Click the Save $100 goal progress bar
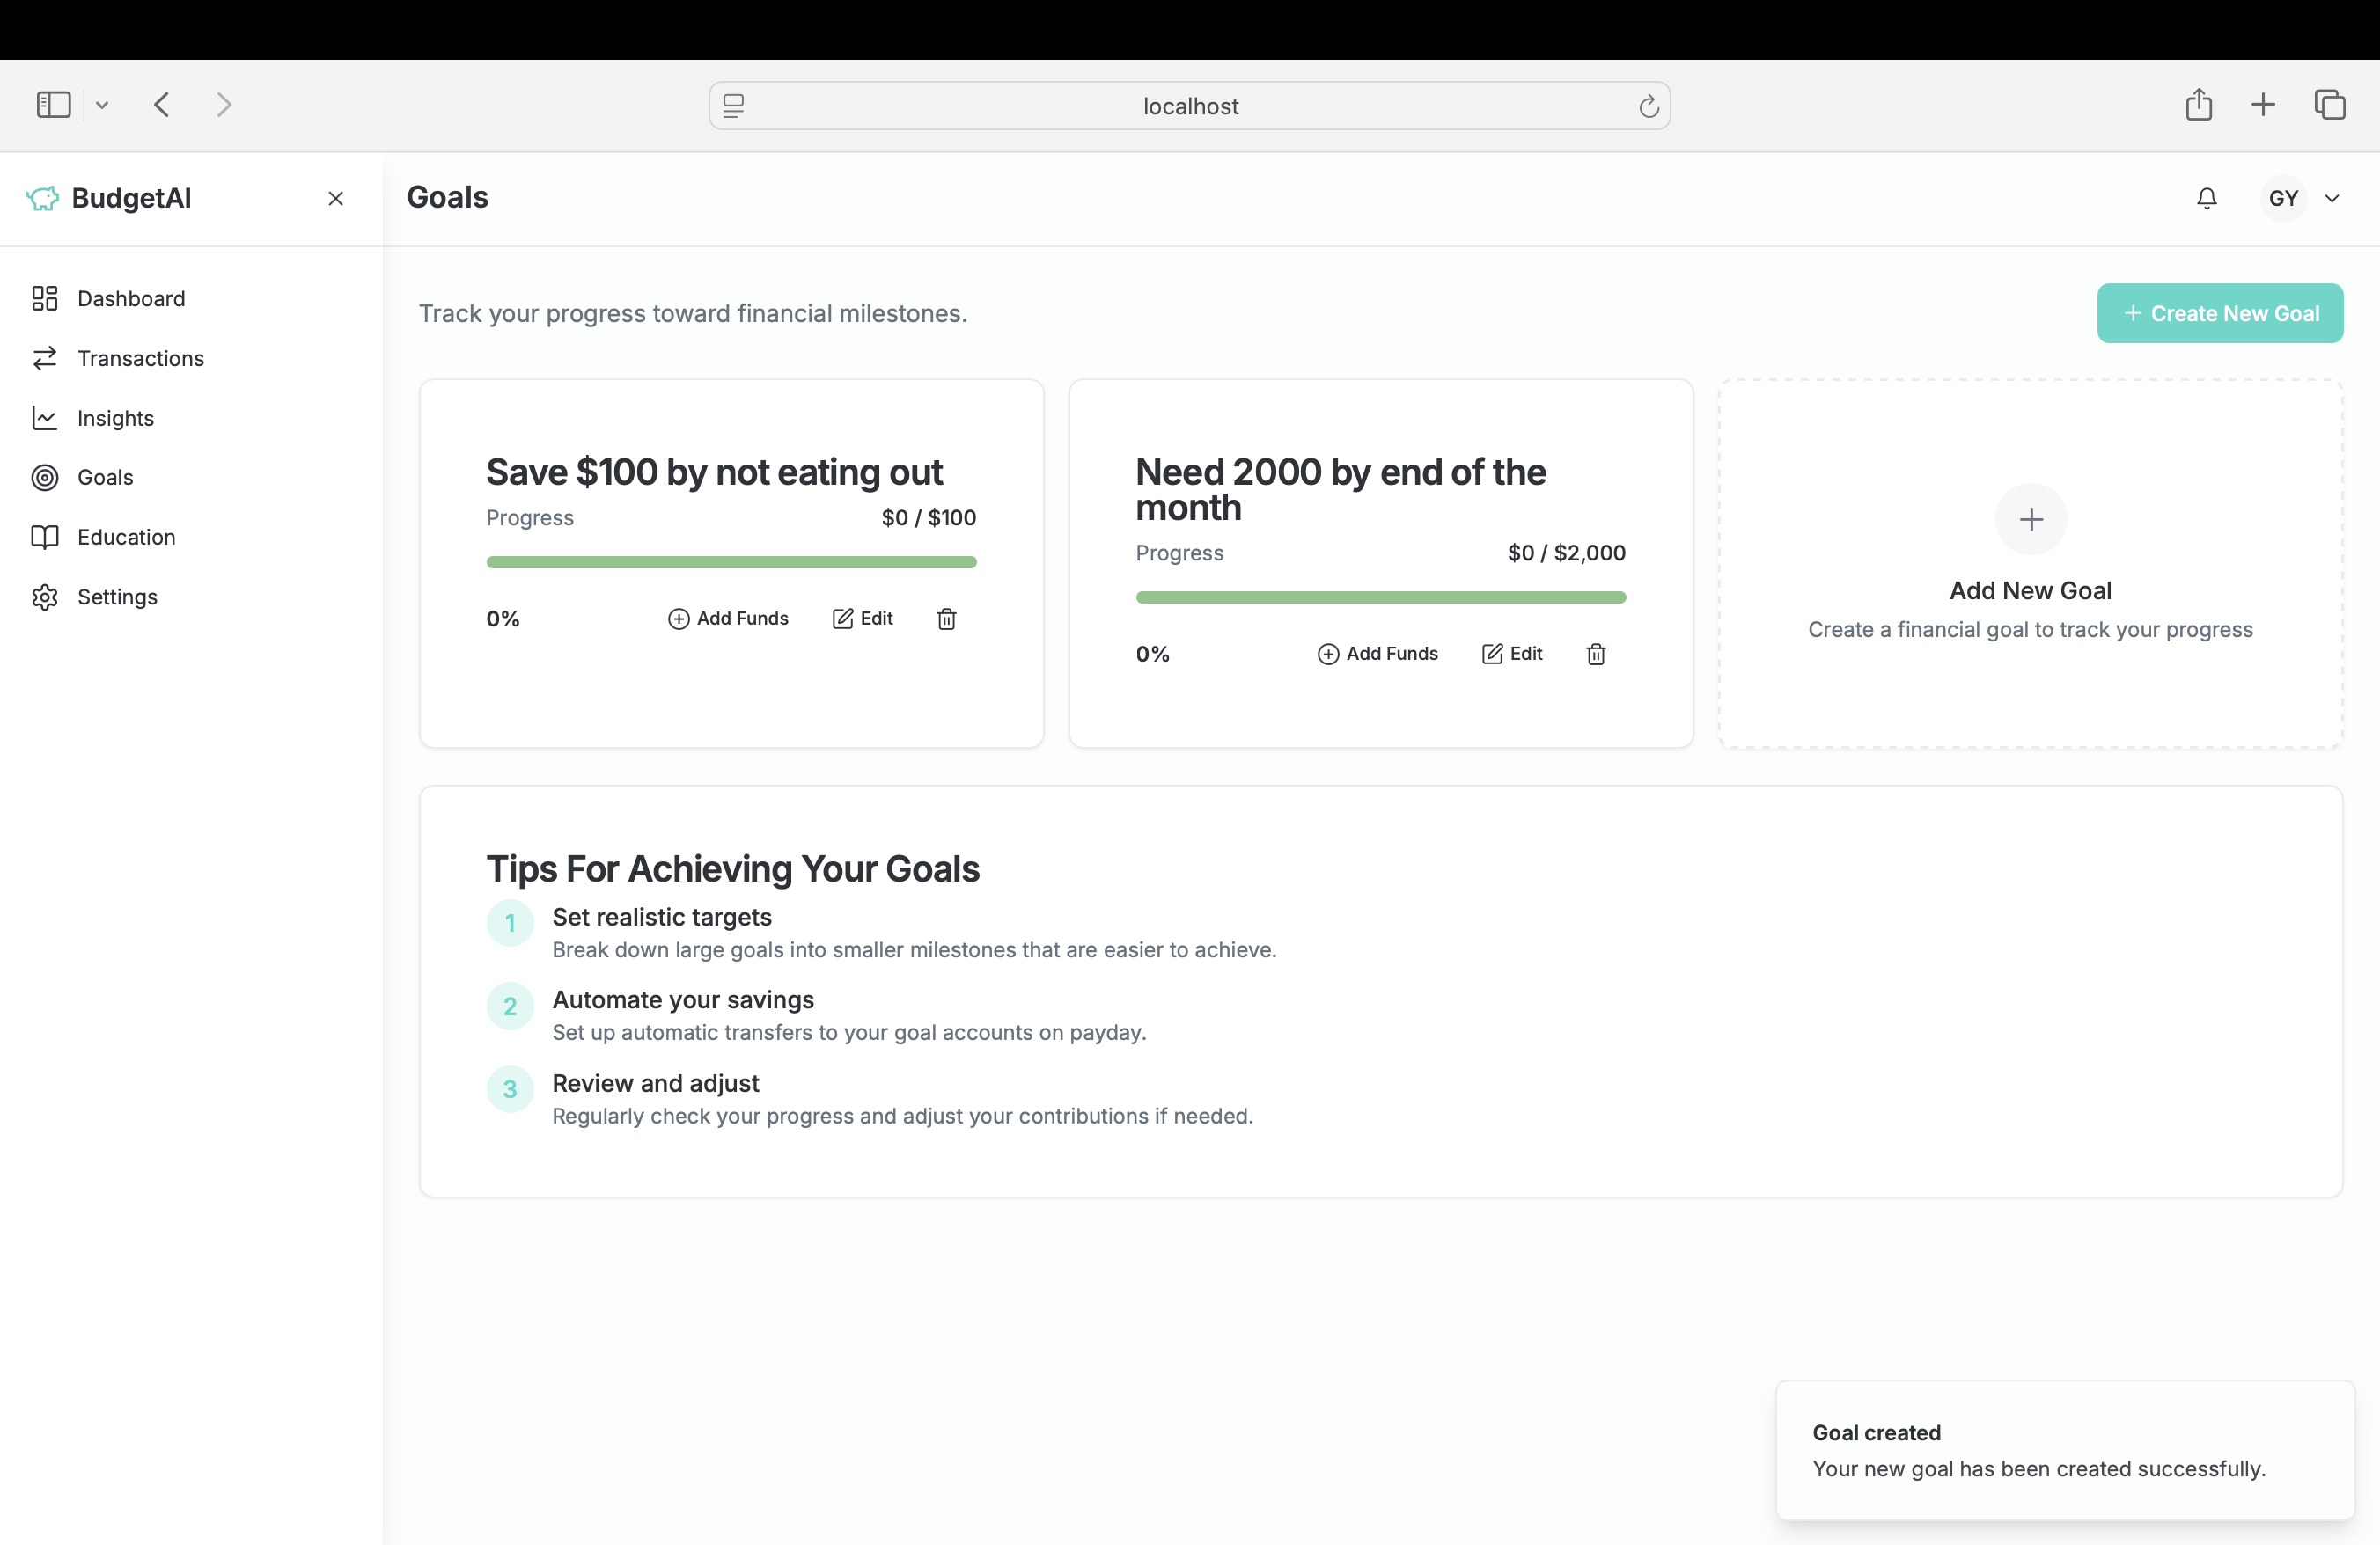This screenshot has width=2380, height=1545. pos(731,562)
